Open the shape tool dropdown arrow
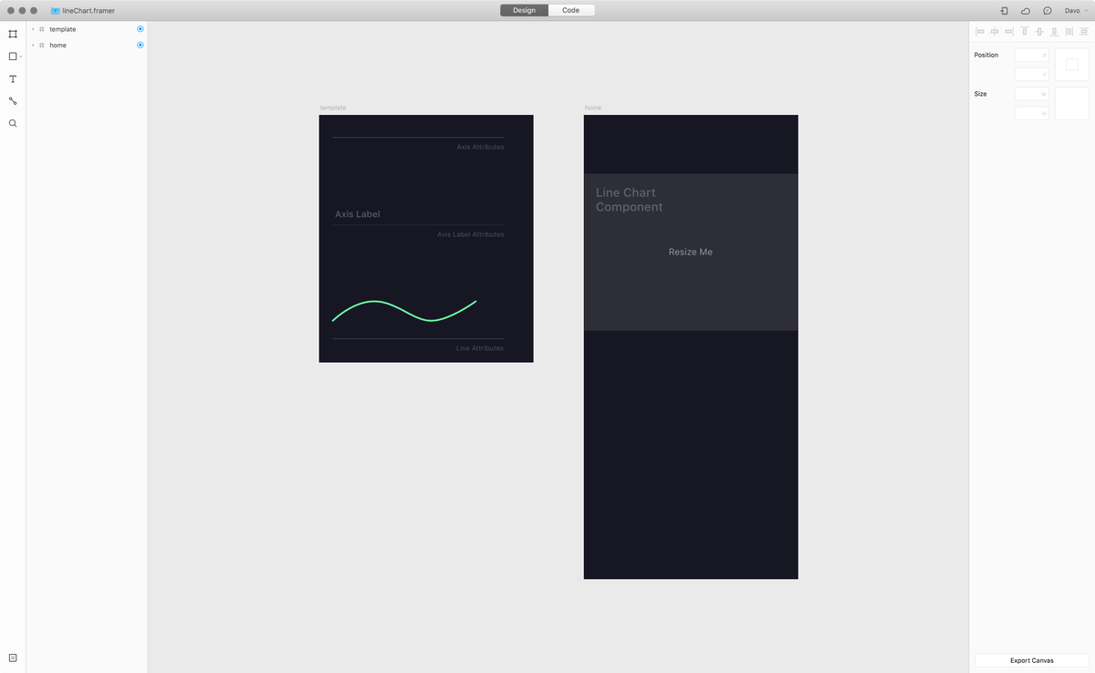The image size is (1095, 673). 20,57
